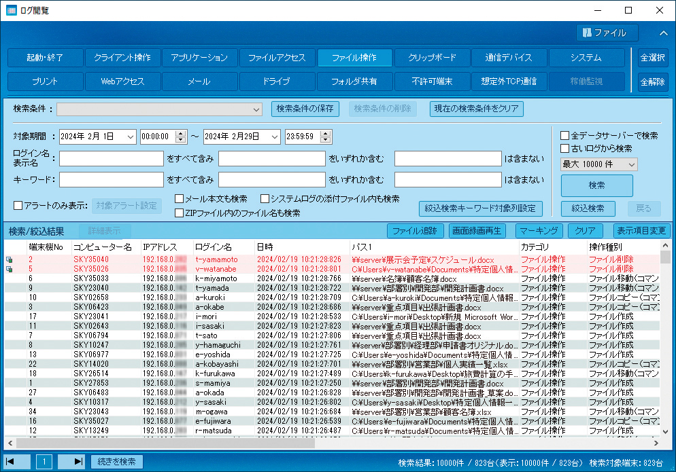Select the ファイル操作 log category
This screenshot has height=472, width=676.
354,58
